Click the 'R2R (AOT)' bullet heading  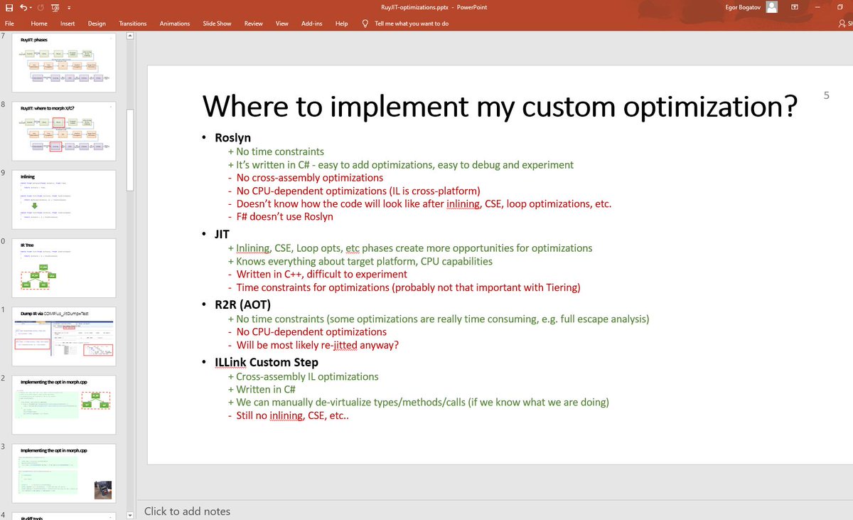pos(242,306)
